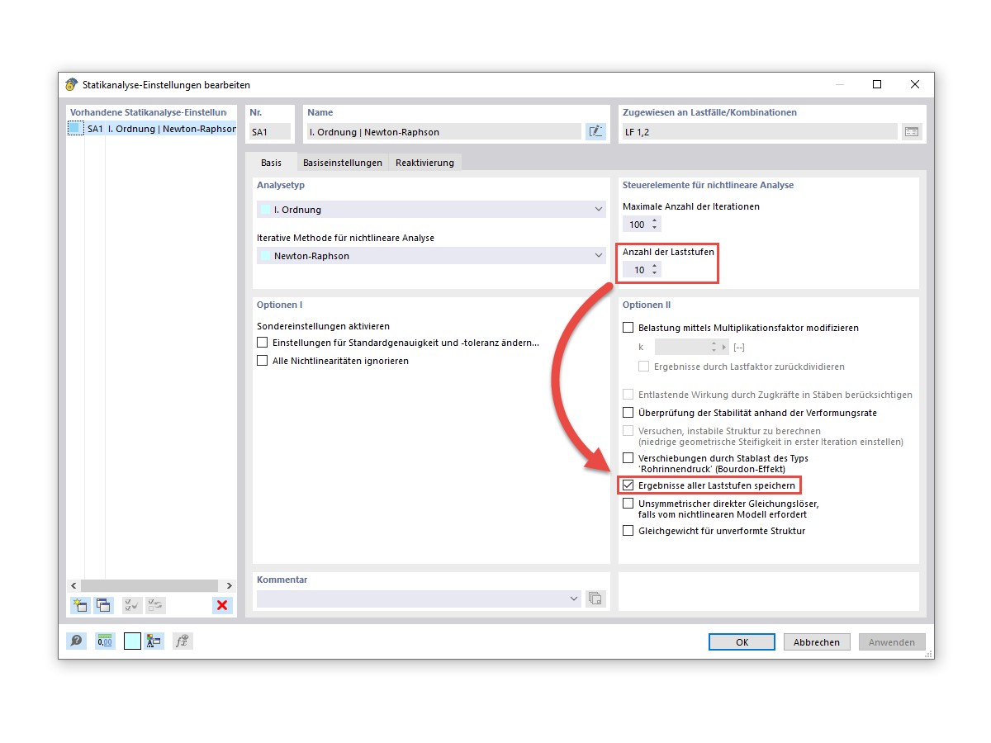
Task: Create a new static analysis setting
Action: click(x=79, y=605)
